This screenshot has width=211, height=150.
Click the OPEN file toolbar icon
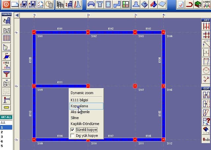pyautogui.click(x=23, y=4)
